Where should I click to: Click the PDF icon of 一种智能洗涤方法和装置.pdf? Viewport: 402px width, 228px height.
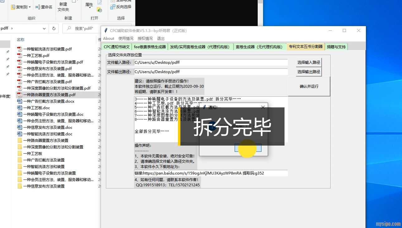(x=20, y=49)
